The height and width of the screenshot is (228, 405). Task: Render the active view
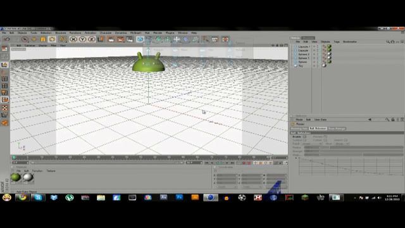tap(111, 39)
